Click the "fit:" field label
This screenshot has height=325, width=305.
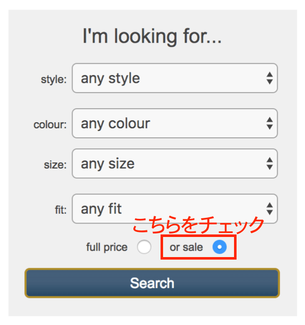[60, 210]
